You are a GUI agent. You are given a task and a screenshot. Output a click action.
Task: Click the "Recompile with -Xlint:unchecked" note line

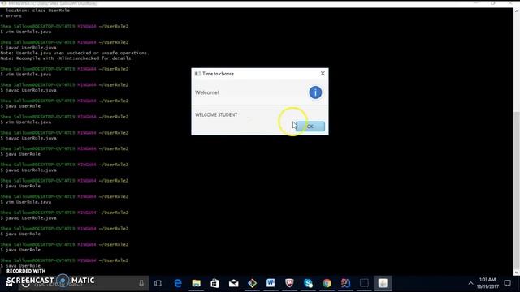coord(67,58)
